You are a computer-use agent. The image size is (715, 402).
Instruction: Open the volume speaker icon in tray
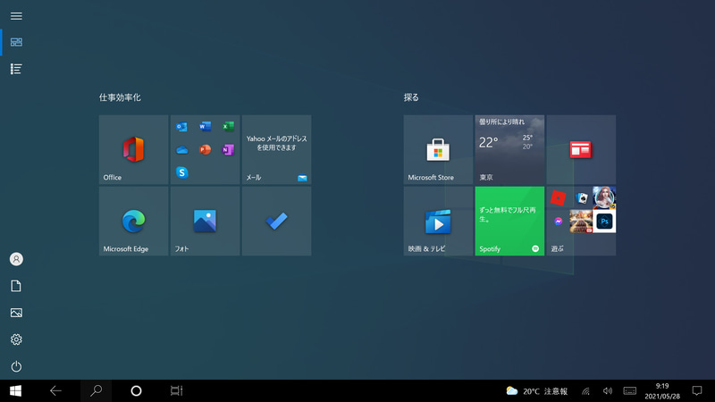[x=608, y=391]
